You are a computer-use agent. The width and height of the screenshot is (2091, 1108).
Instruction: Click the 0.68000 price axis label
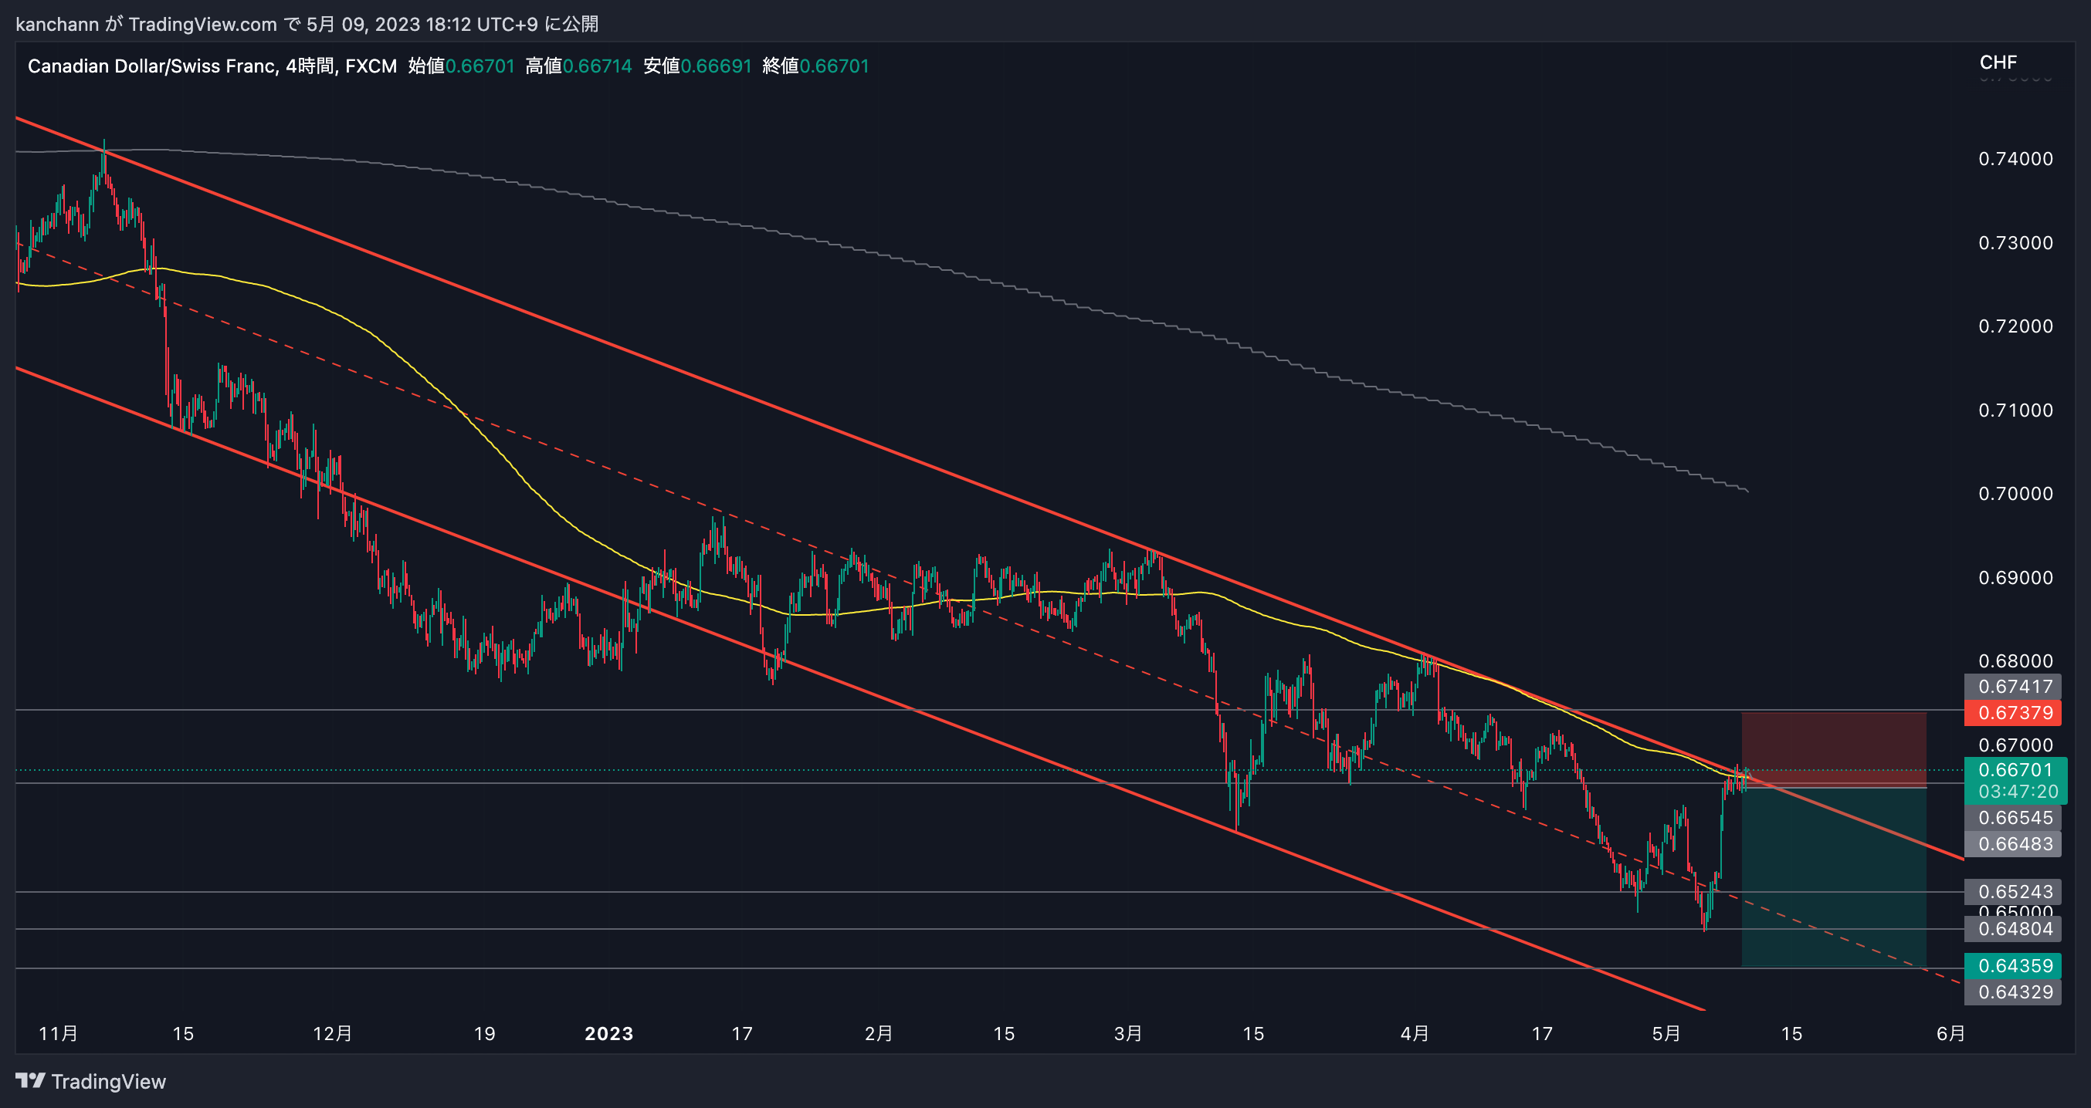click(2015, 661)
